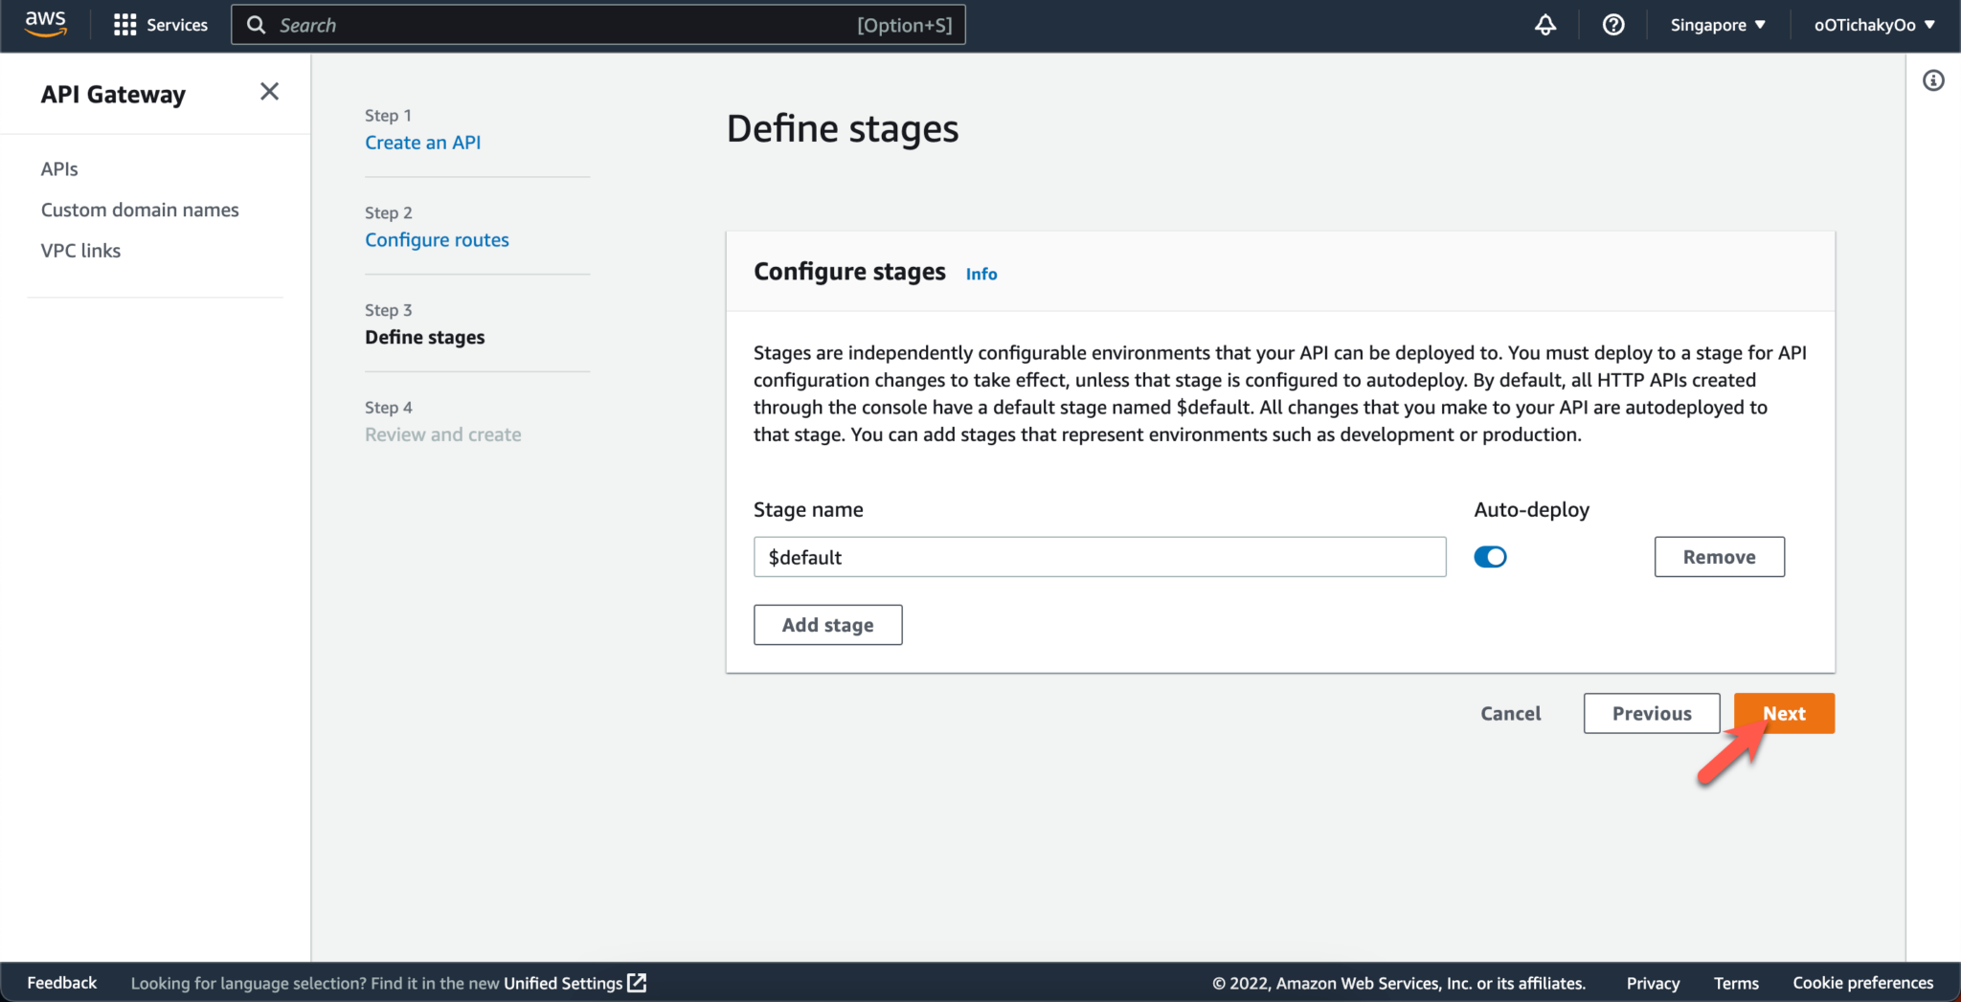Click the info panel icon on the right
This screenshot has width=1961, height=1002.
(x=1934, y=80)
